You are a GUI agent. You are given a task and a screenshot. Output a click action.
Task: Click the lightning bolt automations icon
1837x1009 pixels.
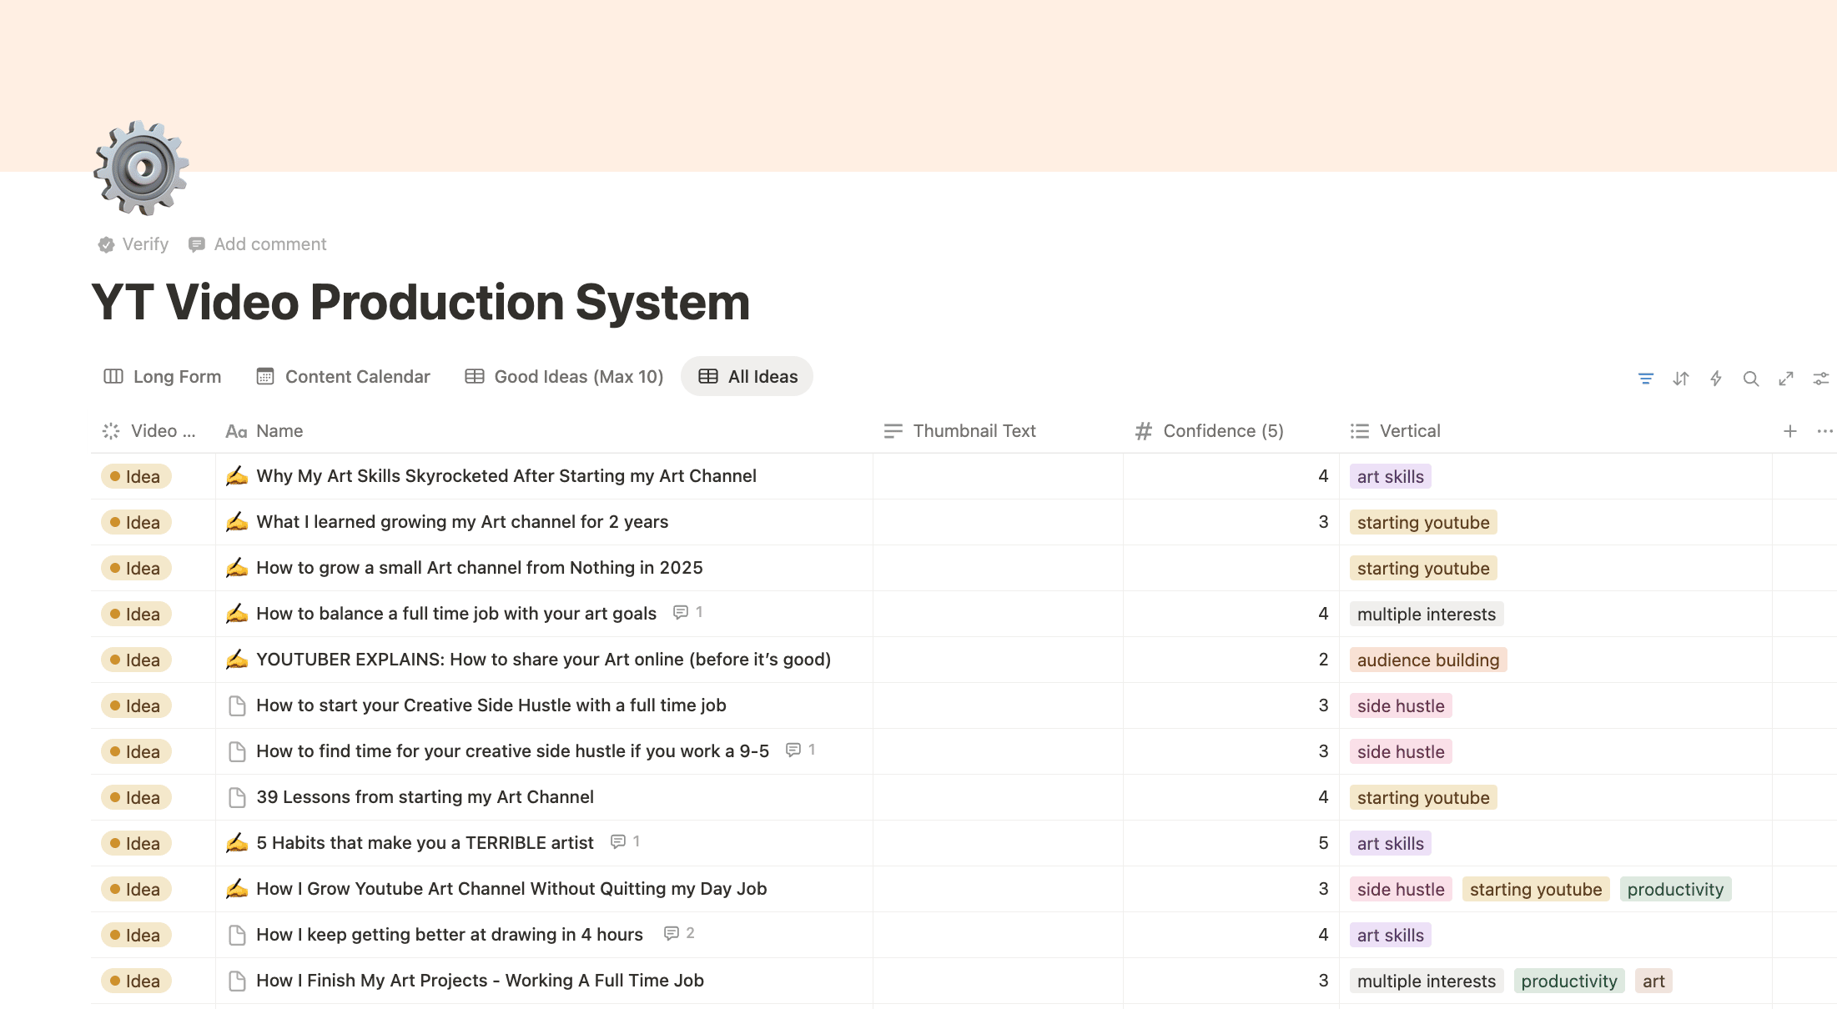point(1715,379)
